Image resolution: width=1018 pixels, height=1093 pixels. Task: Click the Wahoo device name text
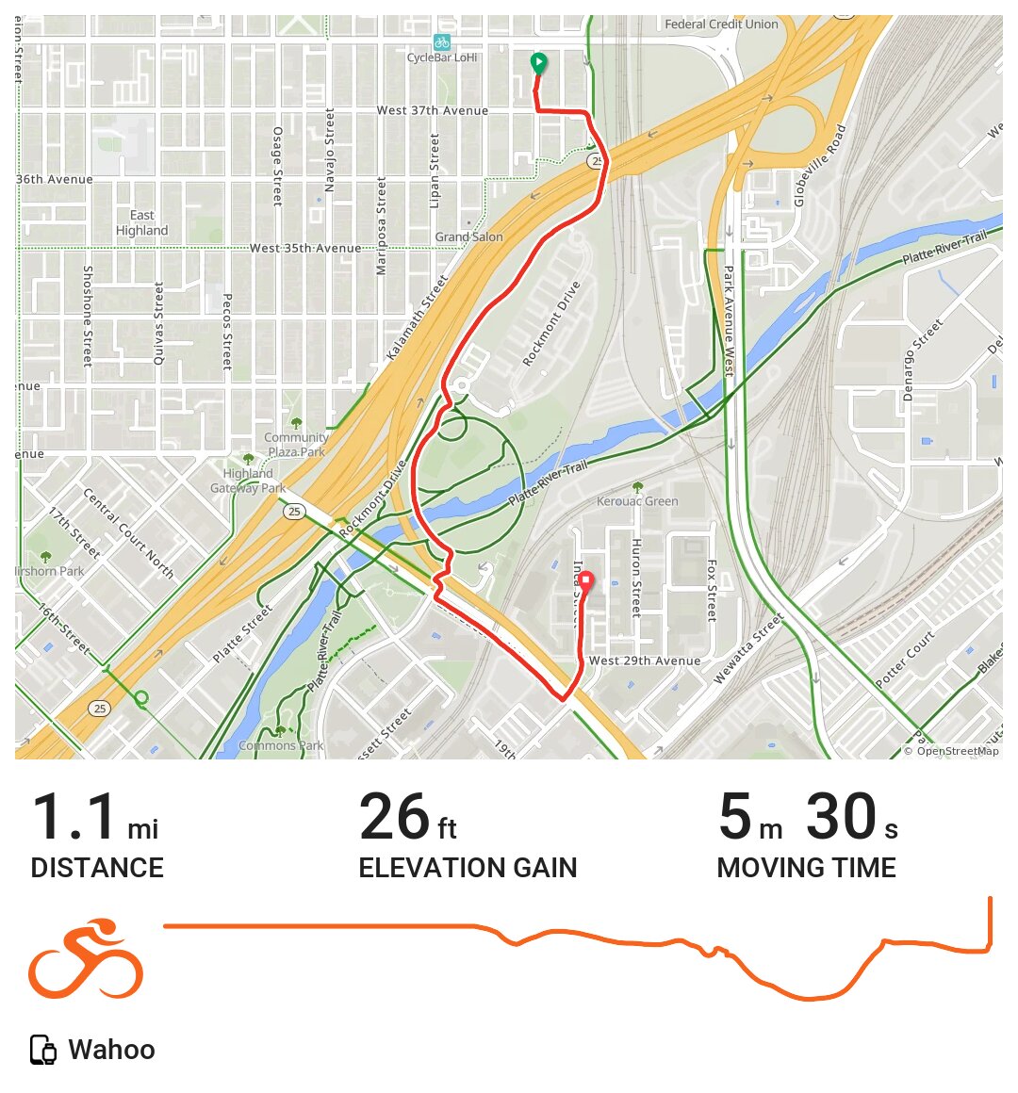tap(111, 1050)
